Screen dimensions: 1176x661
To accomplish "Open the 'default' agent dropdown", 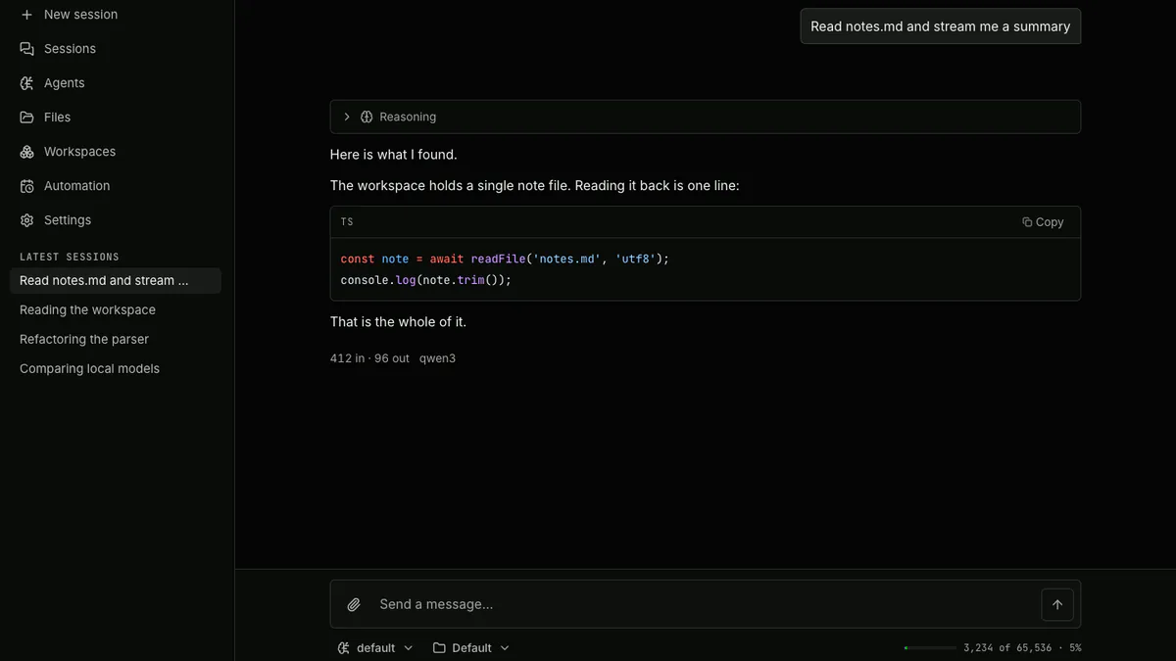I will [x=375, y=648].
